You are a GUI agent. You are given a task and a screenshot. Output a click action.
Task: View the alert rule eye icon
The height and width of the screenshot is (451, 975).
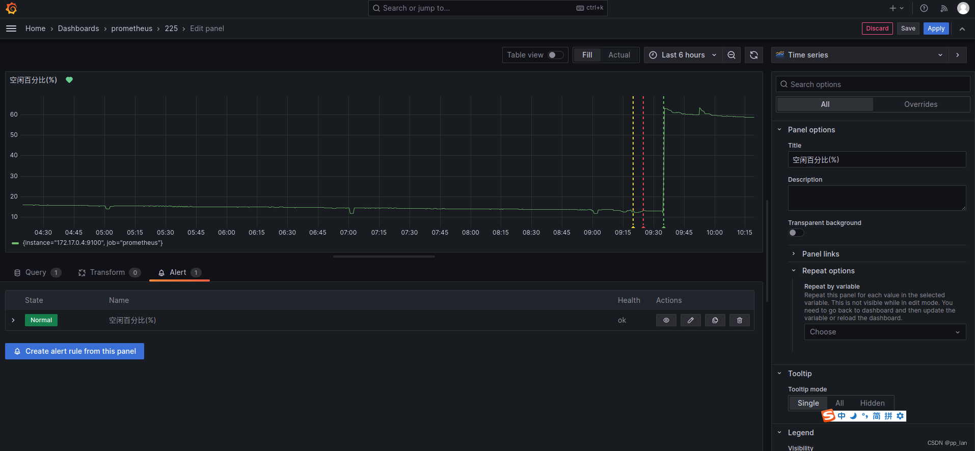pyautogui.click(x=666, y=320)
